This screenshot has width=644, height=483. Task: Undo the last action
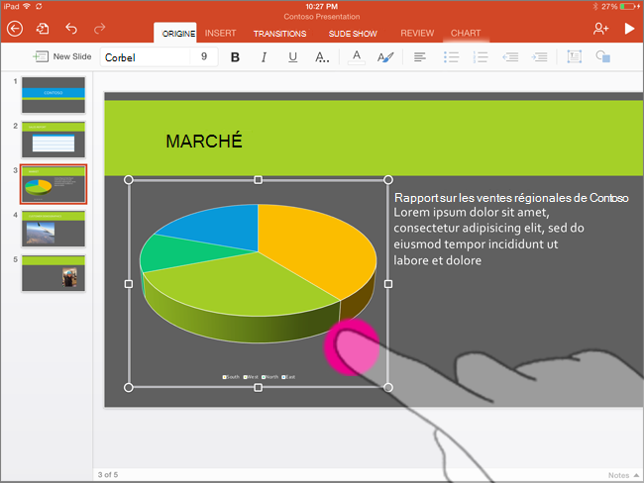71,29
